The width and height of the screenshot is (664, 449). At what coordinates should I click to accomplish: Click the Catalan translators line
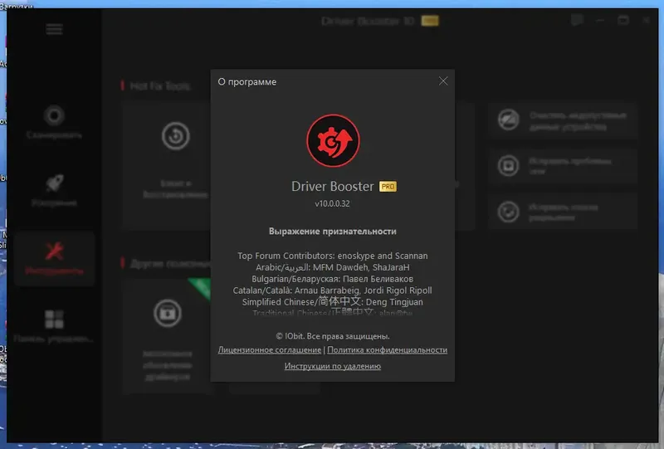point(333,290)
